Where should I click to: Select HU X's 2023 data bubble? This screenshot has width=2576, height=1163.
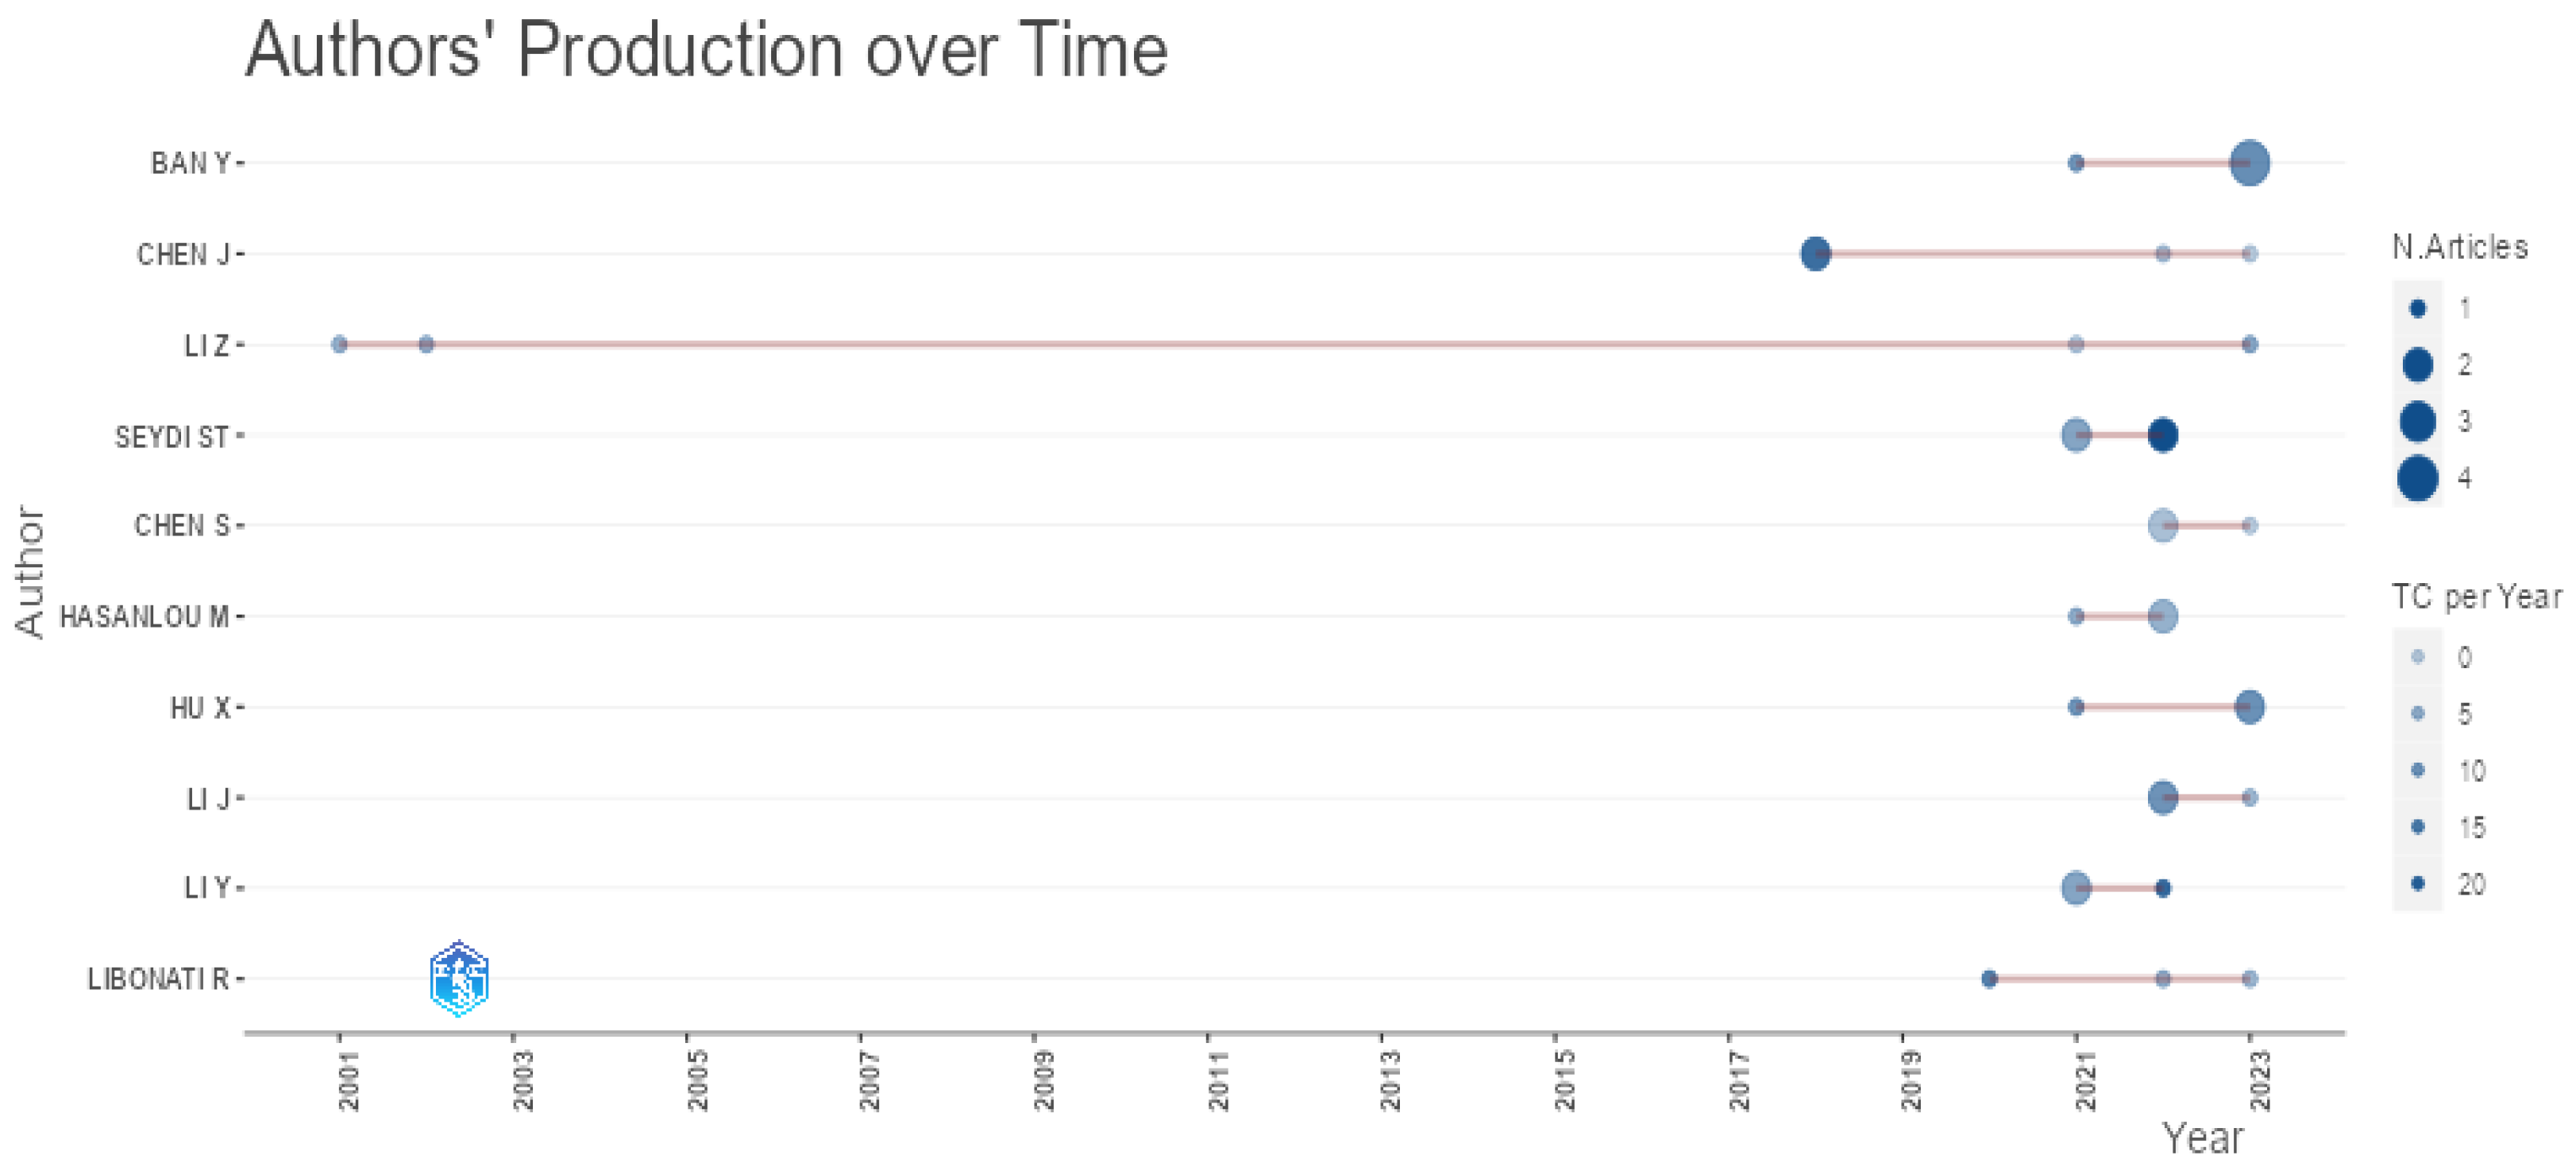[x=2249, y=707]
